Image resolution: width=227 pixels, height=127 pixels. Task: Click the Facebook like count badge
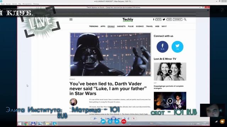158,19
